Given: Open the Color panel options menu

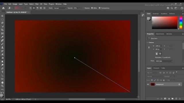Looking at the screenshot, I should [x=183, y=14].
